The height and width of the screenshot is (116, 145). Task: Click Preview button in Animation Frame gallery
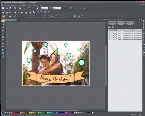(130, 22)
